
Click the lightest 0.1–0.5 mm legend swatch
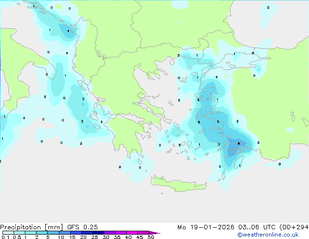click(8, 233)
